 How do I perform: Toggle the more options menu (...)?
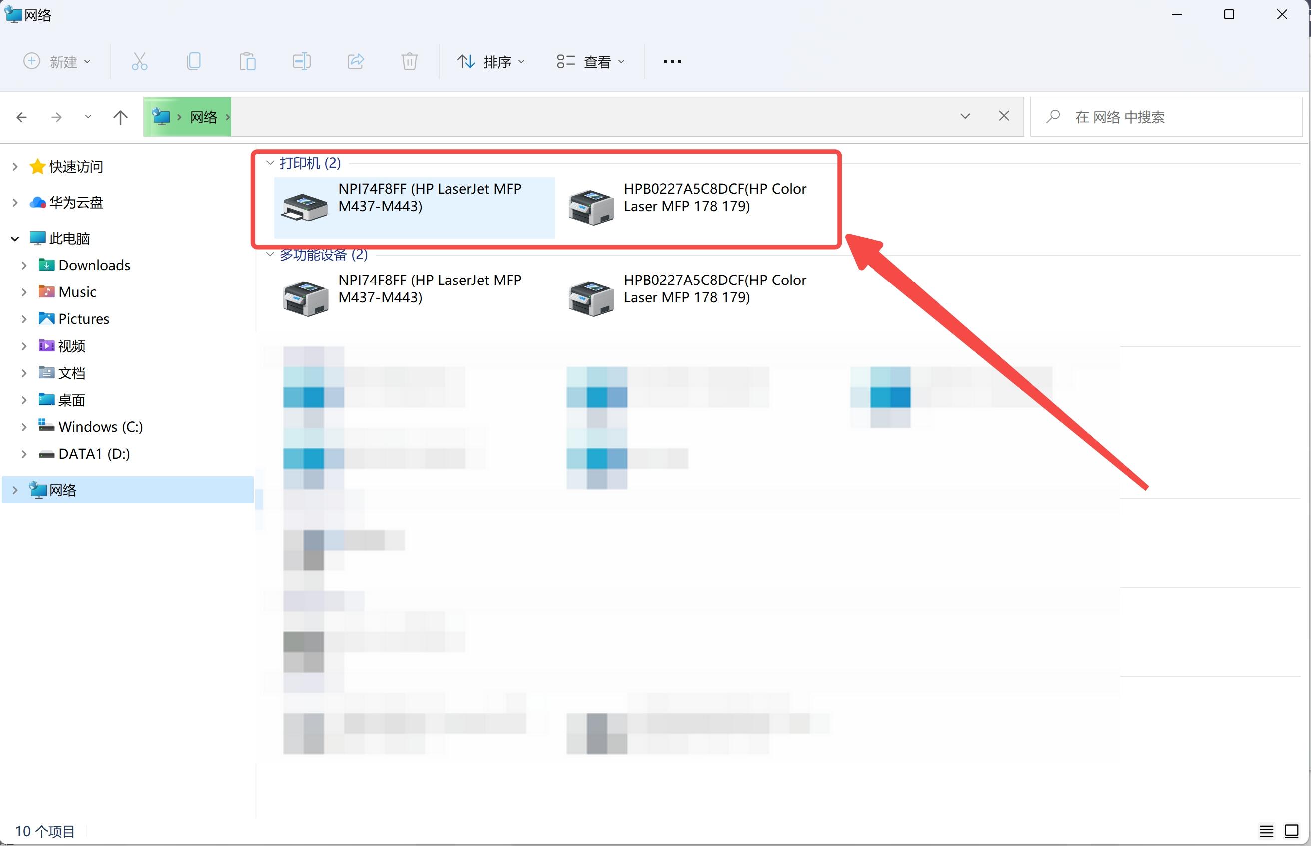(x=671, y=62)
